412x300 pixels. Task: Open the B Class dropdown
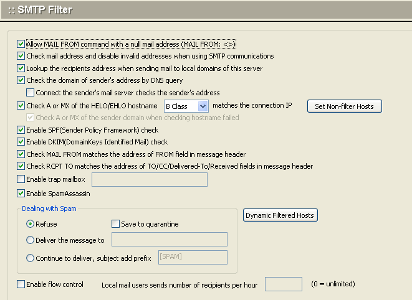tap(186, 106)
